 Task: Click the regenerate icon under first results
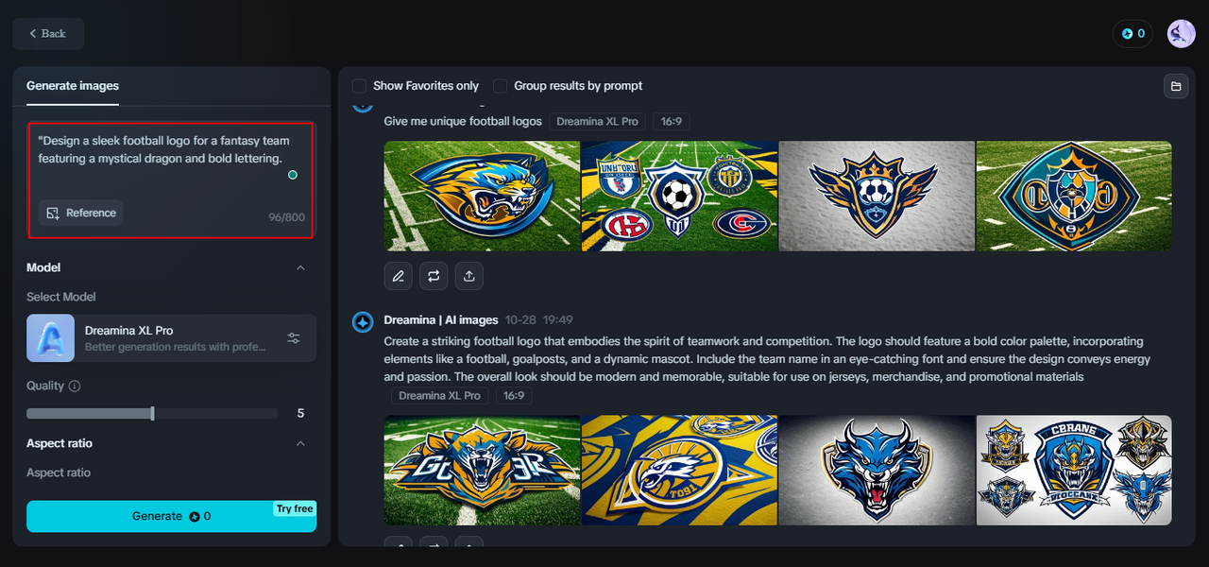pos(434,276)
